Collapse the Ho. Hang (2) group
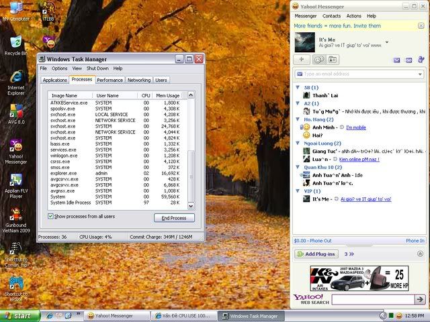 pos(298,119)
